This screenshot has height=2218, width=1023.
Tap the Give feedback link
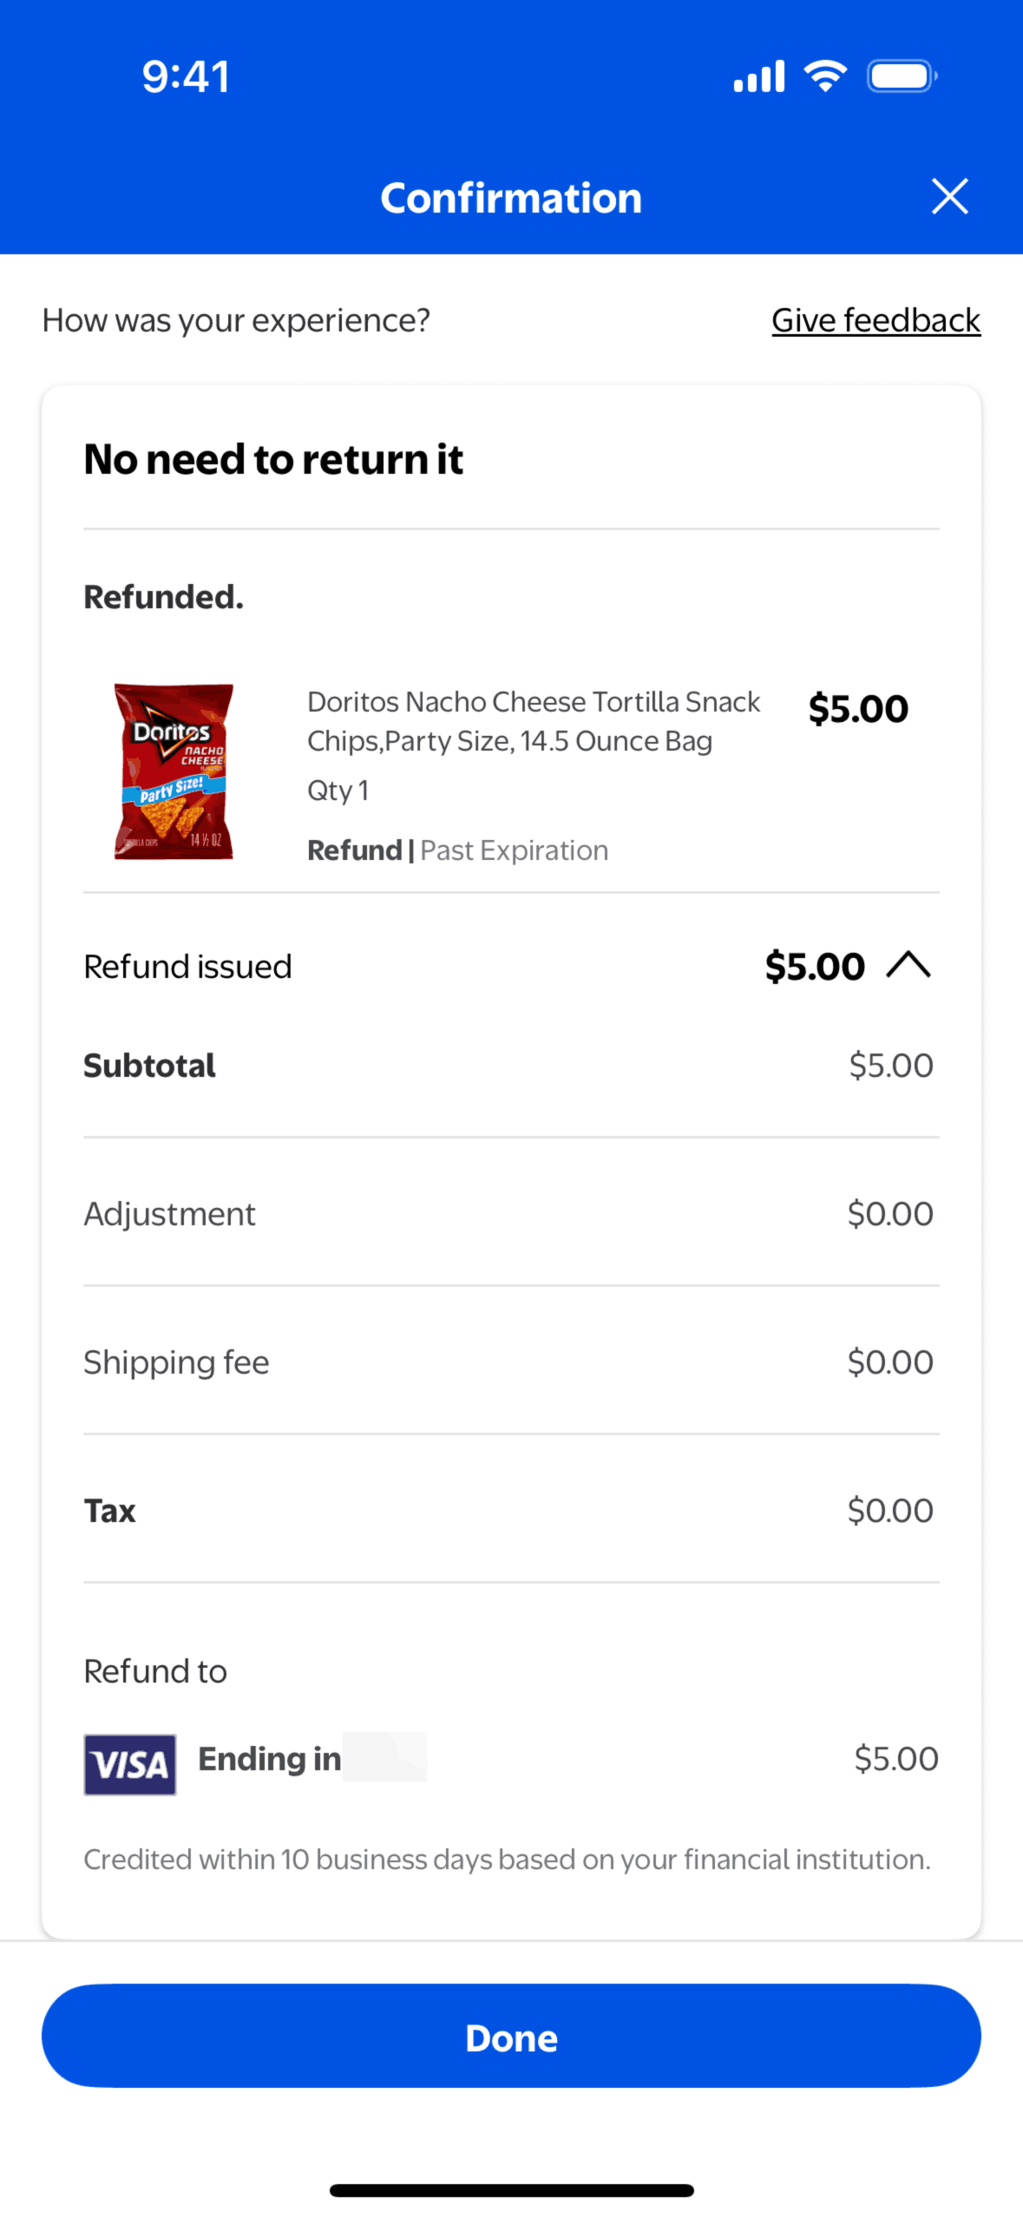point(875,320)
